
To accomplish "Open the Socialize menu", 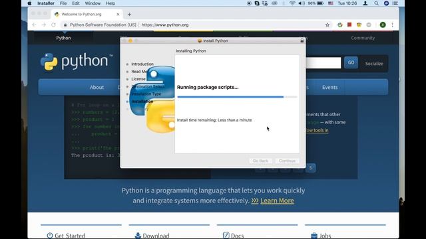I will (x=374, y=64).
